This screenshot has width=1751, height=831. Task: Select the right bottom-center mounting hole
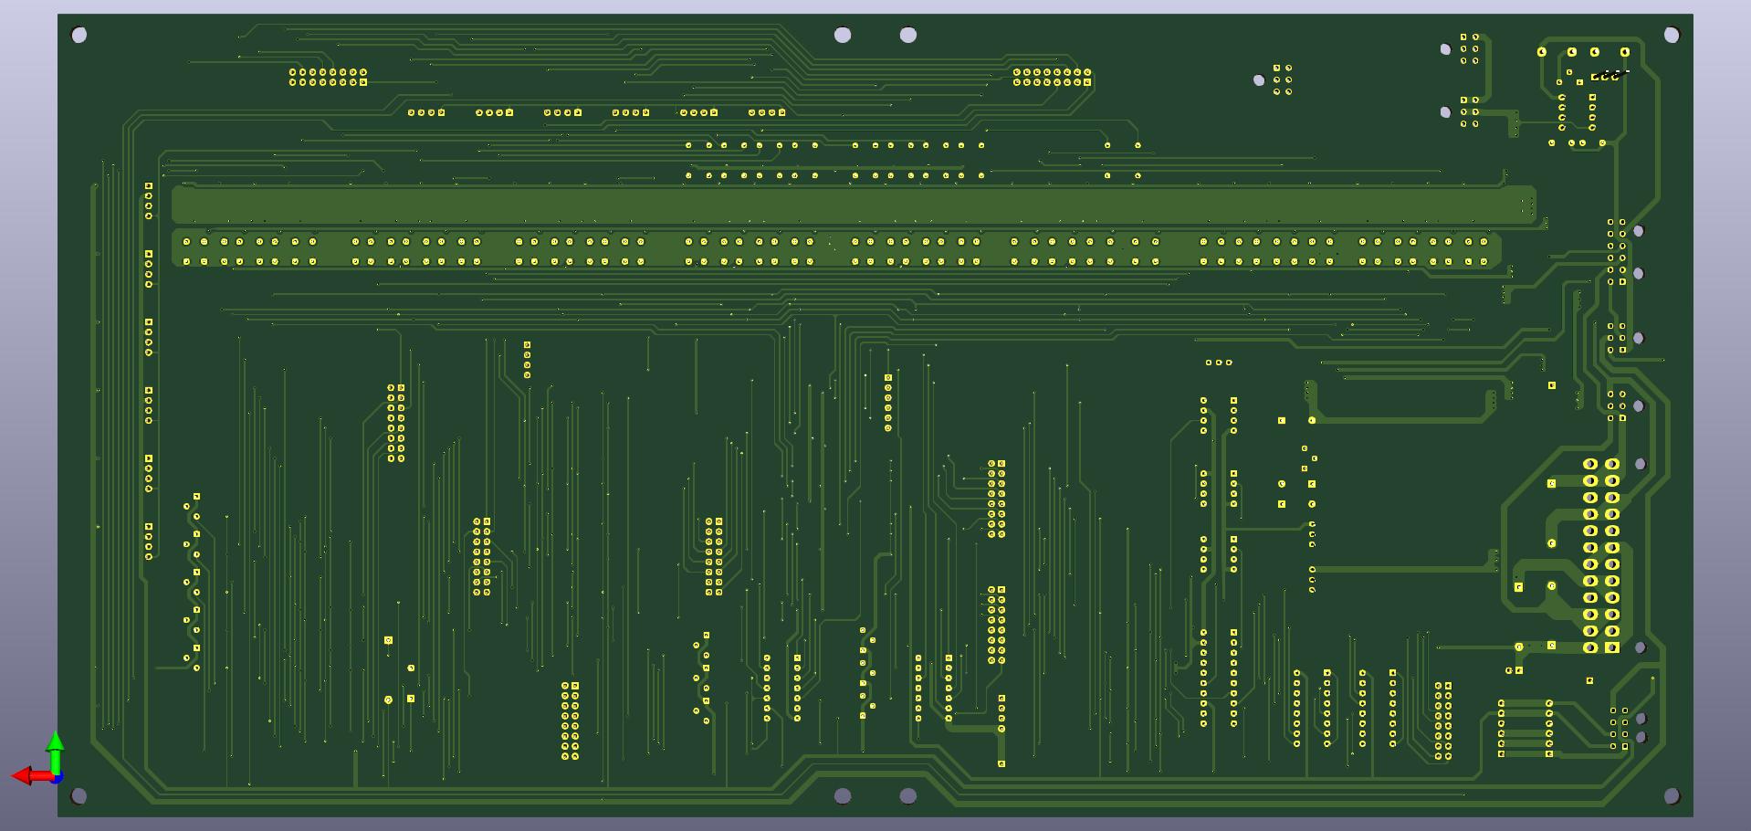click(x=908, y=796)
